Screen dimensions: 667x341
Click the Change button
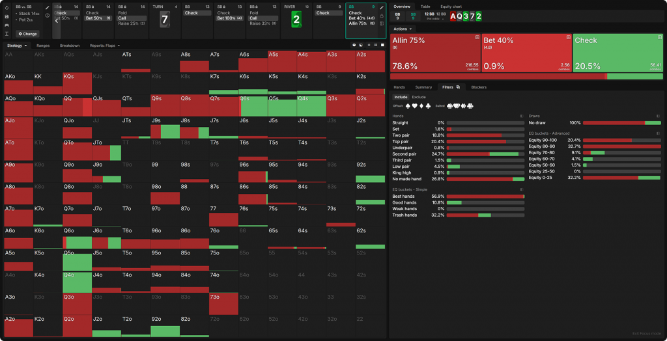coord(27,33)
